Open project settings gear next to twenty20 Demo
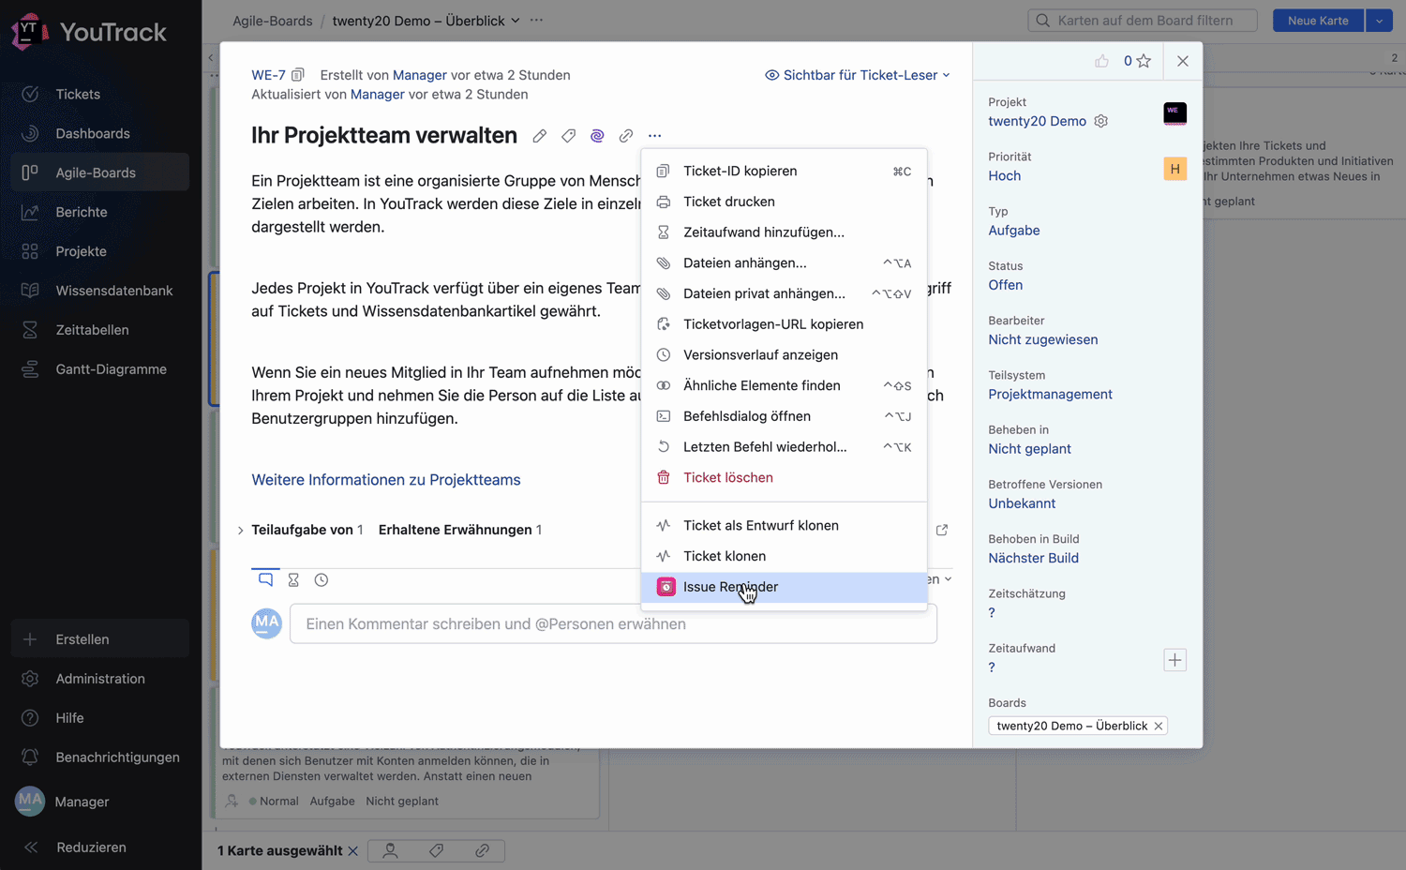 (x=1101, y=121)
